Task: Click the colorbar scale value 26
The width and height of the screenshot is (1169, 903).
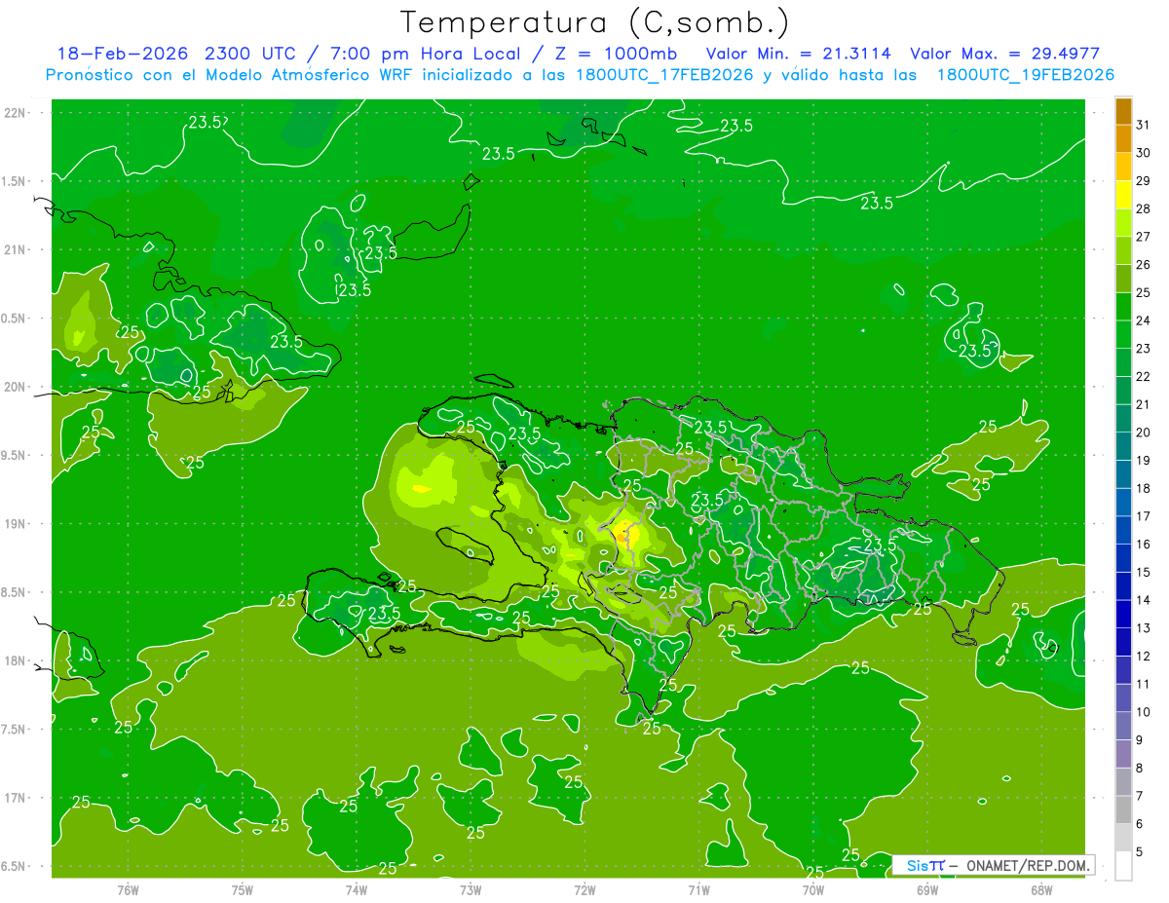Action: tap(1144, 264)
